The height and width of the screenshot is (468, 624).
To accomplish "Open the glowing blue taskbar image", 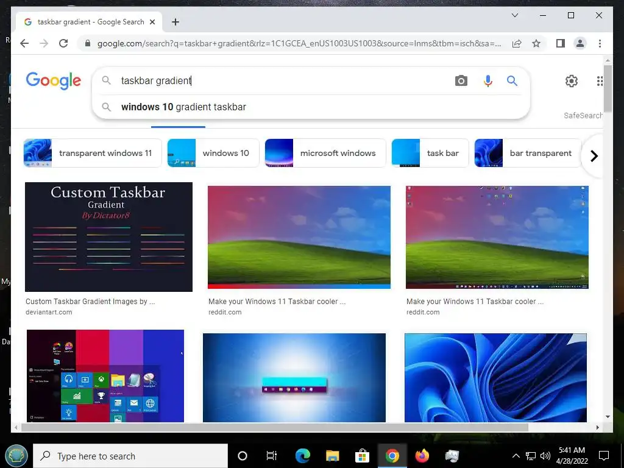I will 294,378.
